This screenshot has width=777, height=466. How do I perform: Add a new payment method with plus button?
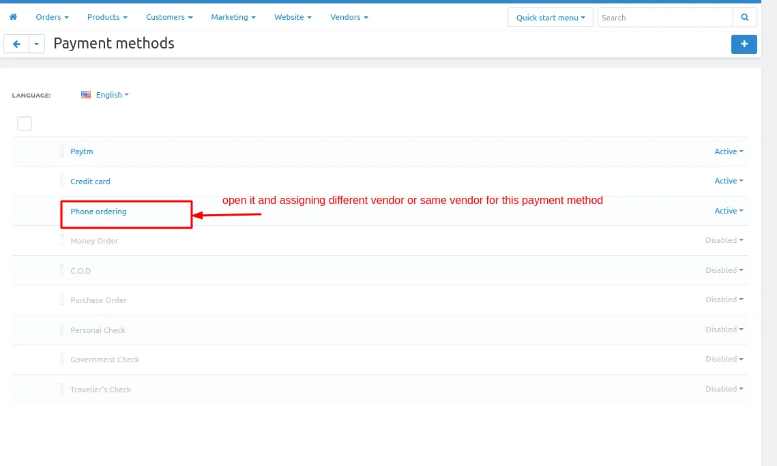pos(744,44)
